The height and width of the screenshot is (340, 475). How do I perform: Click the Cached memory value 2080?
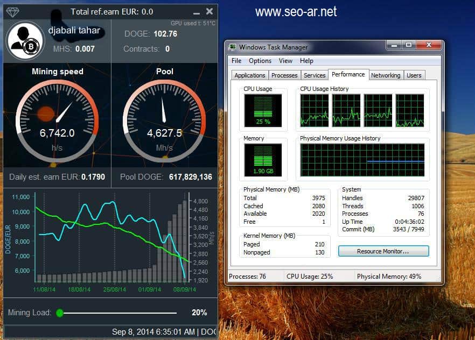[319, 206]
